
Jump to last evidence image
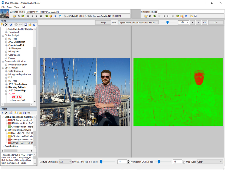pos(41,16)
